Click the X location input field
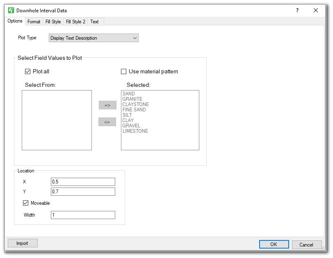Image resolution: width=333 pixels, height=258 pixels. point(83,181)
